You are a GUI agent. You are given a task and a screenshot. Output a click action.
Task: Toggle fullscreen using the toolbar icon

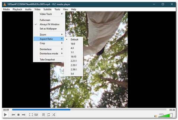click(31, 115)
